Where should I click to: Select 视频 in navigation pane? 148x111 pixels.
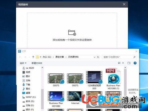(27, 72)
